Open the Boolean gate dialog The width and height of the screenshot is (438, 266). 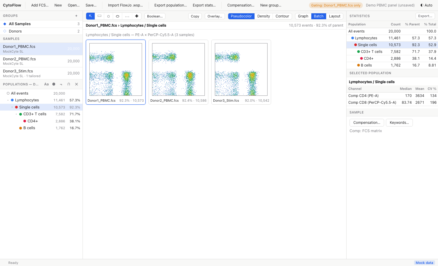point(155,16)
